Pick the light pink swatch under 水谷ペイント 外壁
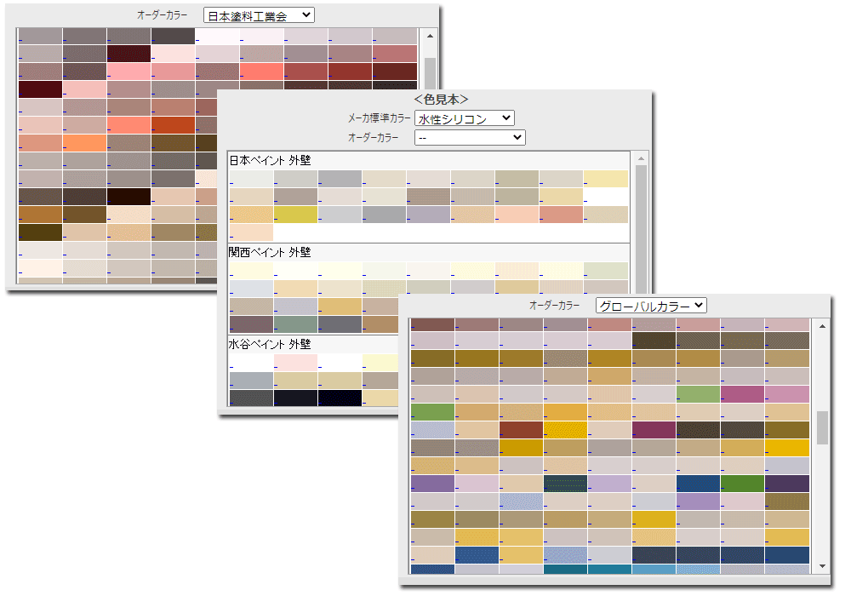851x596 pixels. pos(296,363)
